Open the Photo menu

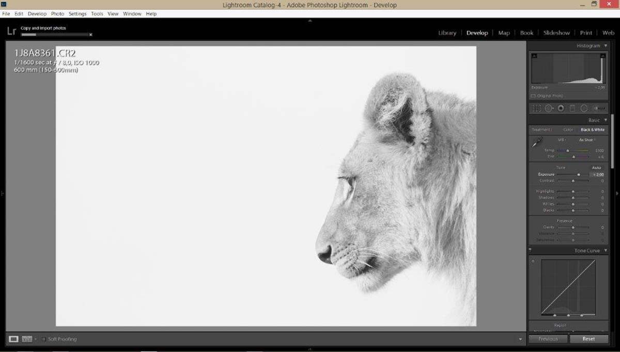[x=57, y=14]
